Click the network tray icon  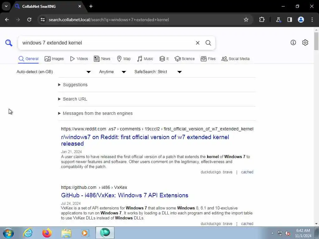point(280,233)
